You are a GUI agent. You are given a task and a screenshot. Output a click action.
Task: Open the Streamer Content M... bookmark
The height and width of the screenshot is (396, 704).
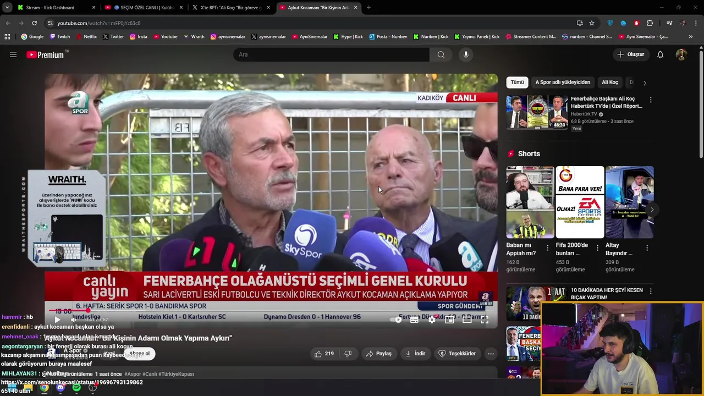pos(531,37)
